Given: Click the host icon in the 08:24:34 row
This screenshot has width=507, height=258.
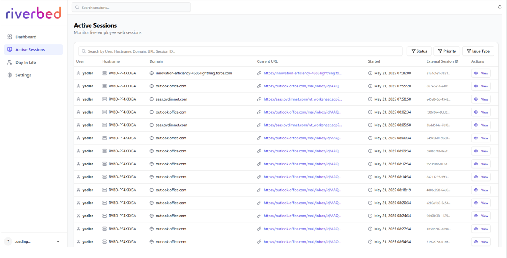Looking at the screenshot, I should coord(105,216).
